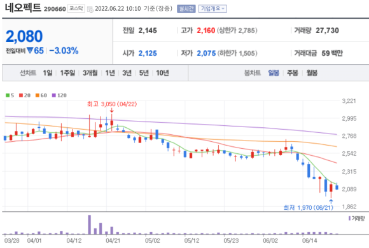Screen dimensions: 369x248
Task: Click the trading value 59 백만
Action: (x=332, y=53)
